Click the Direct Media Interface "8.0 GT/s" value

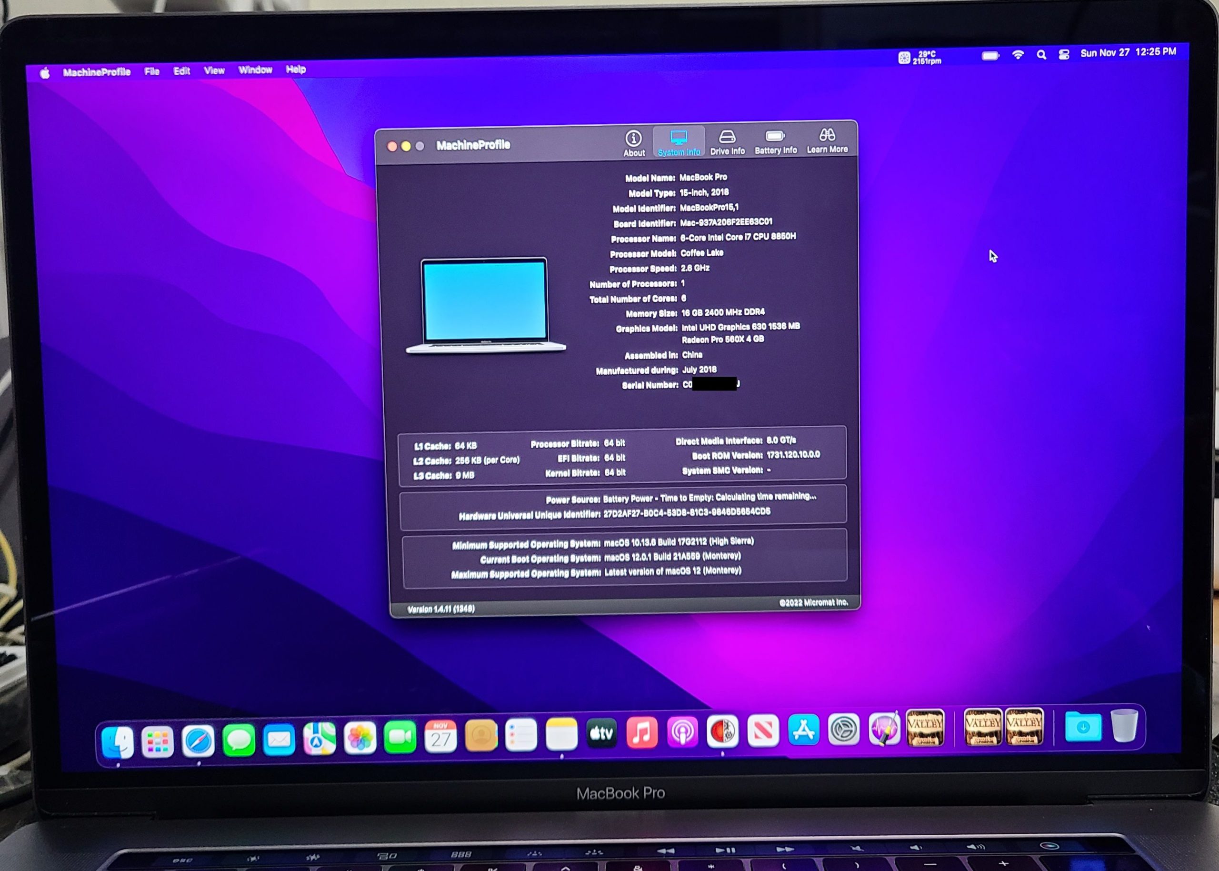(x=781, y=441)
